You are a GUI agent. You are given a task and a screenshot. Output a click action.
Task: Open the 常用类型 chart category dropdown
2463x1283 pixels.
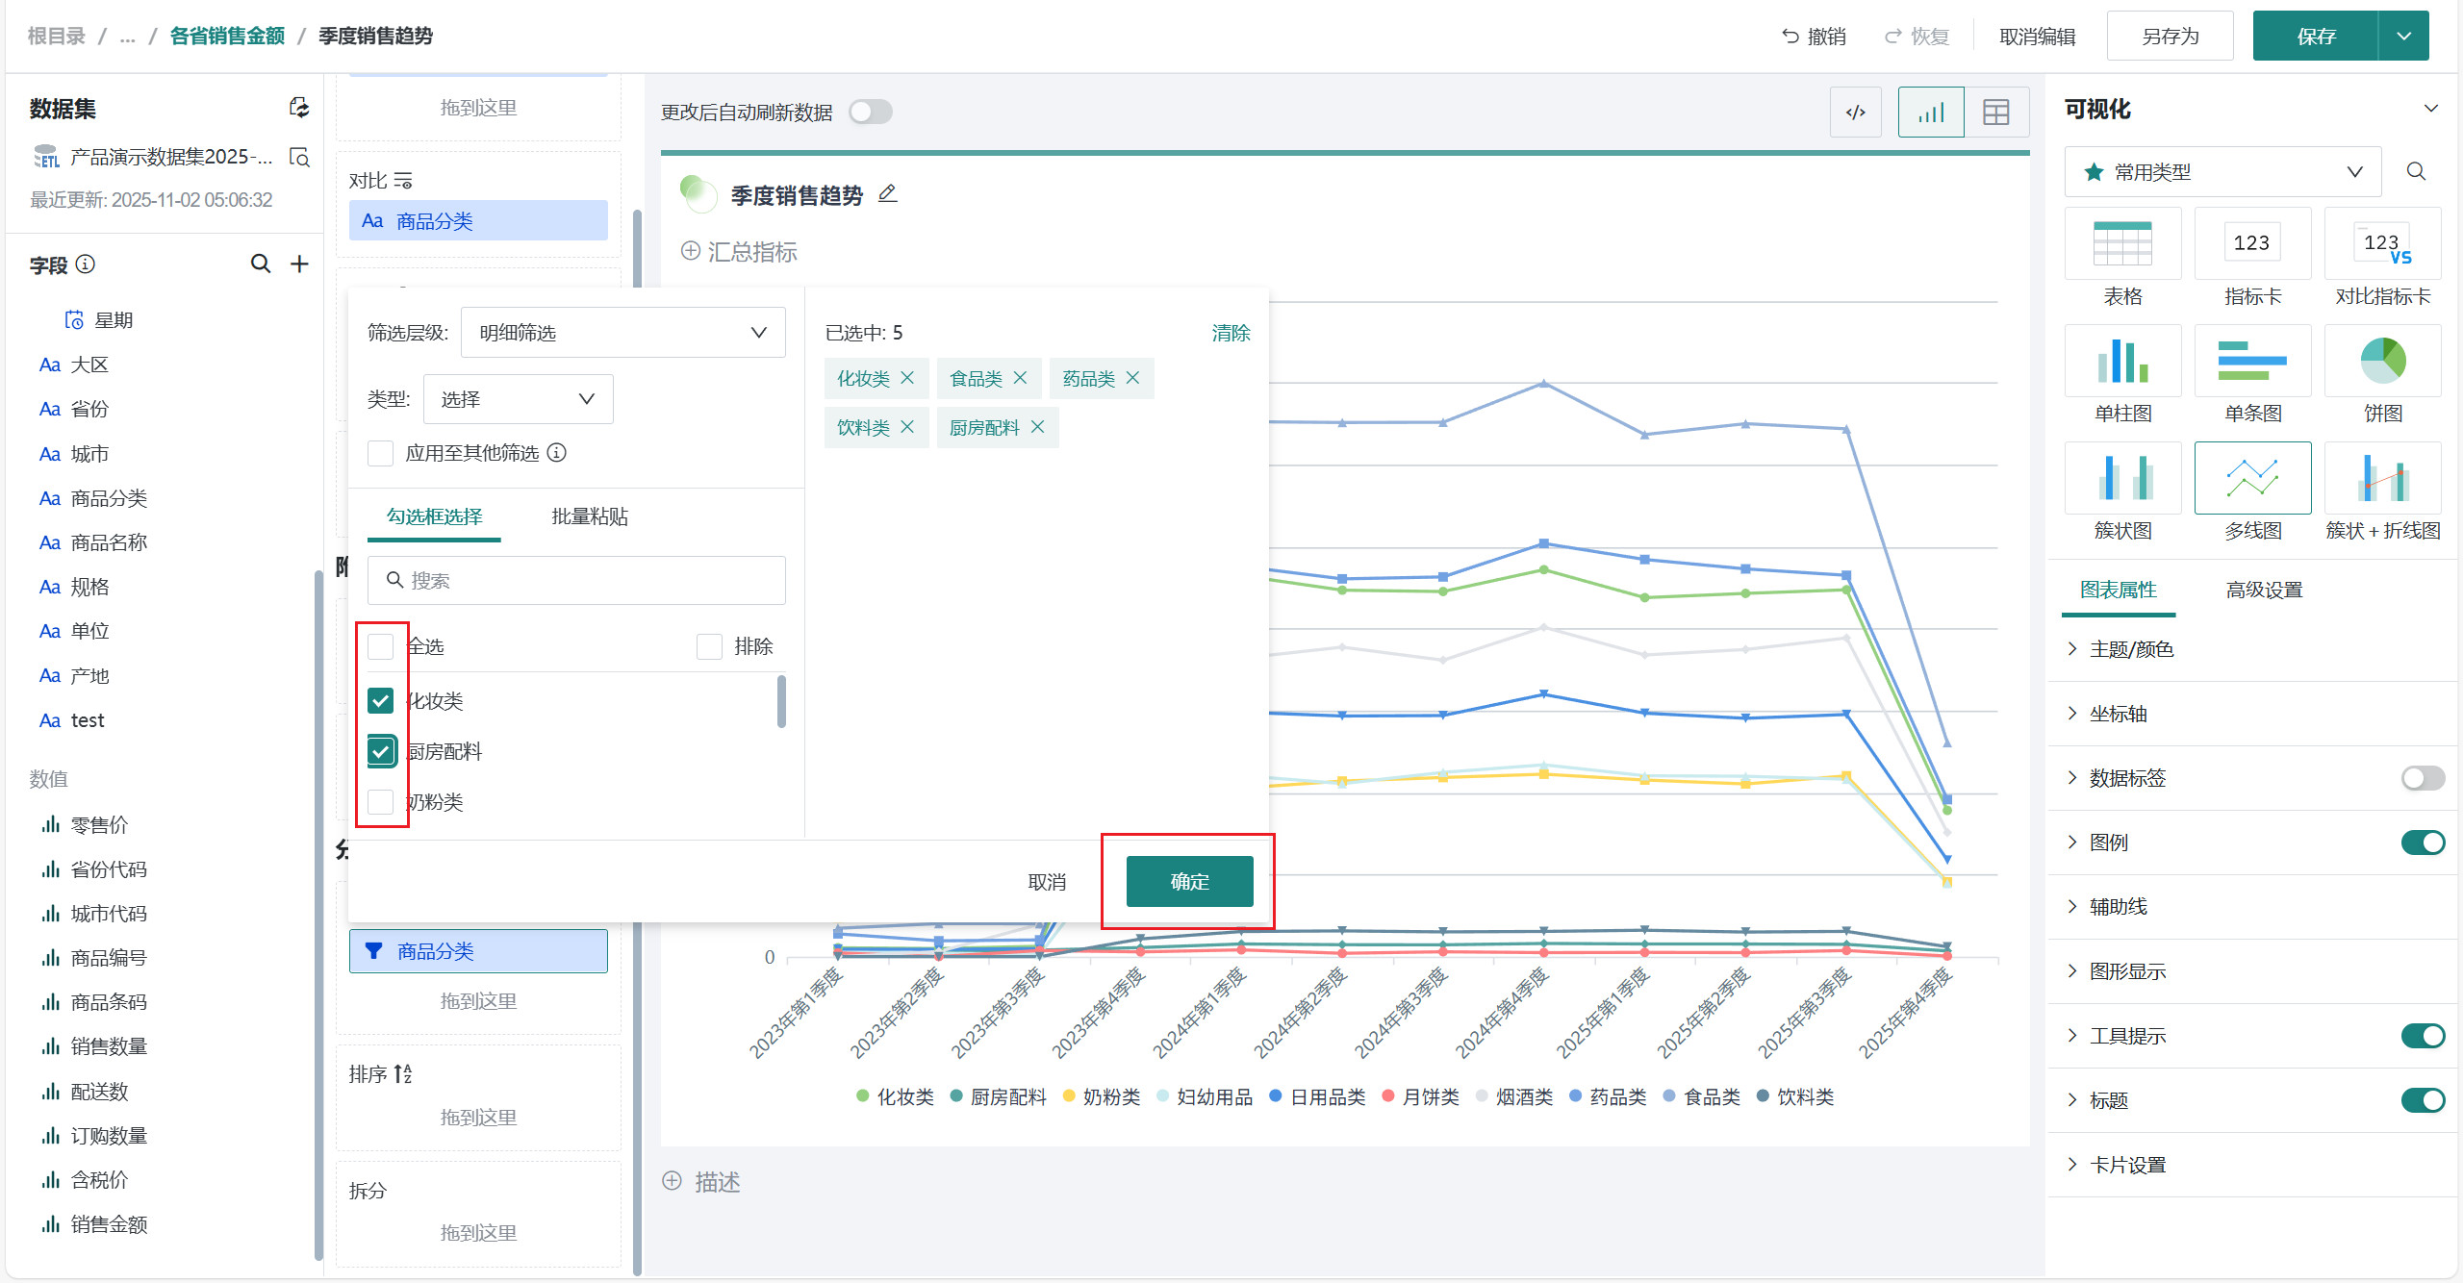(x=2222, y=172)
